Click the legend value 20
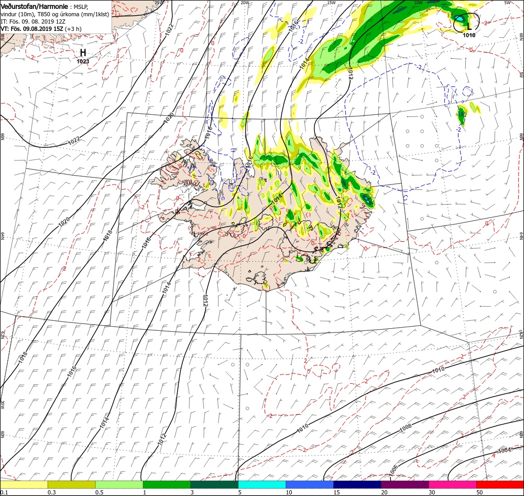The width and height of the screenshot is (524, 496). tap(384, 492)
